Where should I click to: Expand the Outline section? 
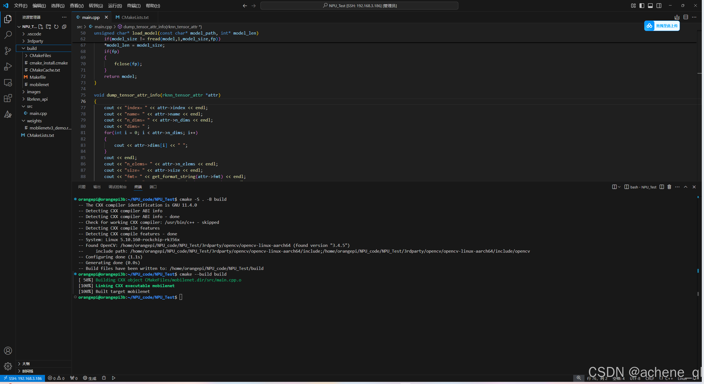pyautogui.click(x=26, y=364)
